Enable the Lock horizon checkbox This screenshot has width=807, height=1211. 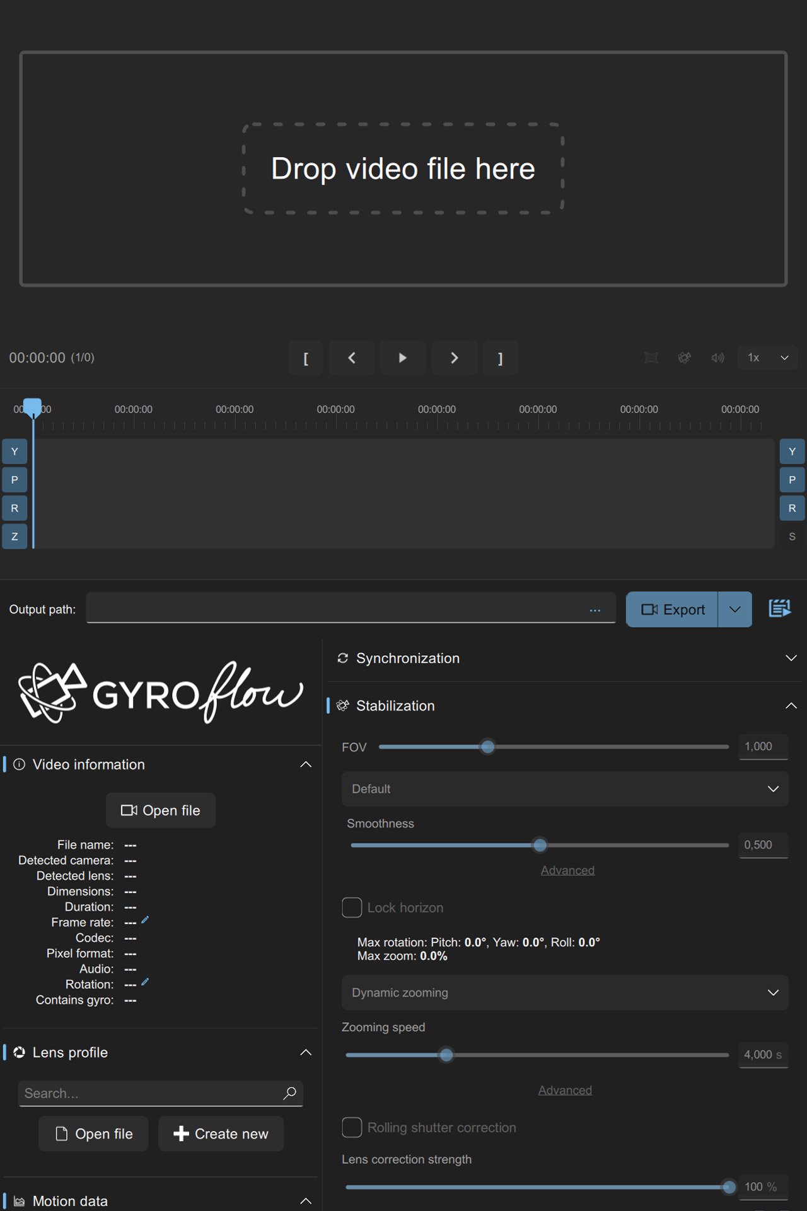click(x=352, y=908)
